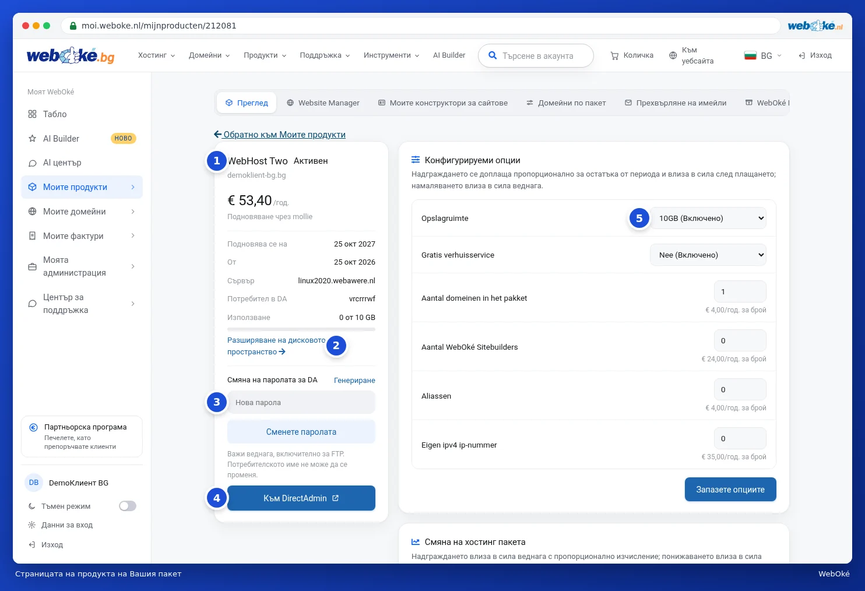865x591 pixels.
Task: Expand the Моите продукти sidebar chevron
Action: [x=133, y=187]
